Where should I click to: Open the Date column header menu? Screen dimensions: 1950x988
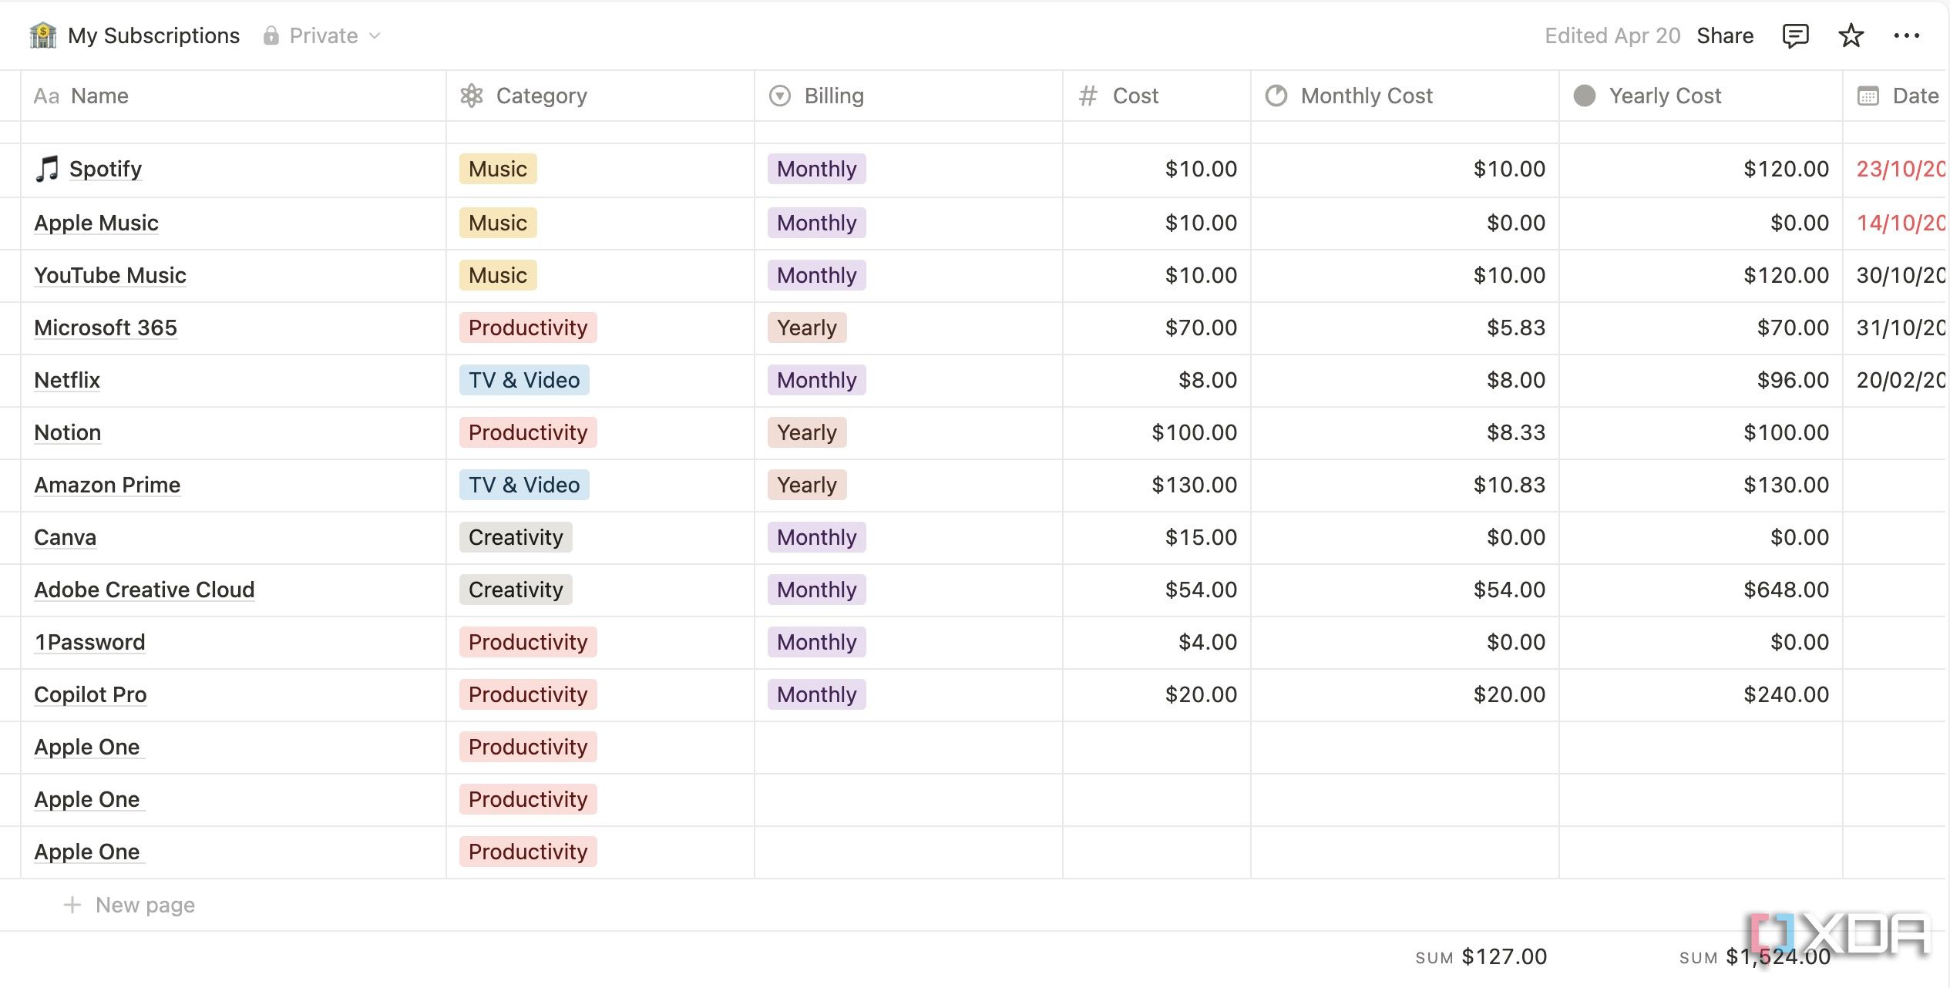(1896, 96)
